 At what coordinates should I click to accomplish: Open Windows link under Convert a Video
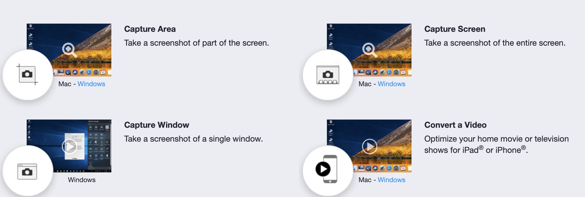392,180
